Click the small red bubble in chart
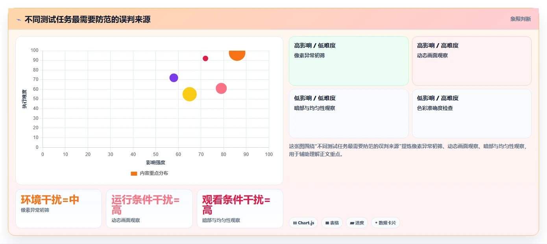 point(205,59)
